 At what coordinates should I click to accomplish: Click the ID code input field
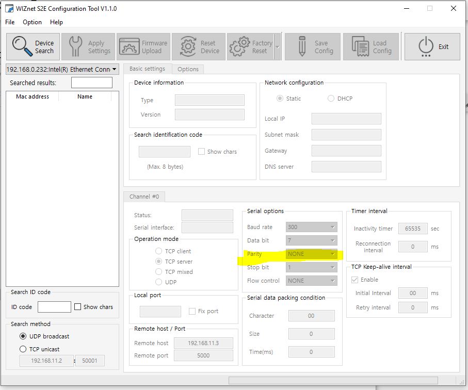coord(54,307)
